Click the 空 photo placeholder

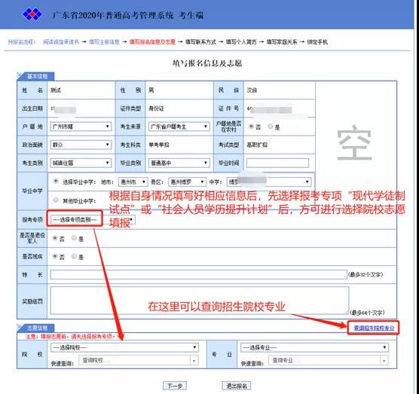tap(354, 142)
